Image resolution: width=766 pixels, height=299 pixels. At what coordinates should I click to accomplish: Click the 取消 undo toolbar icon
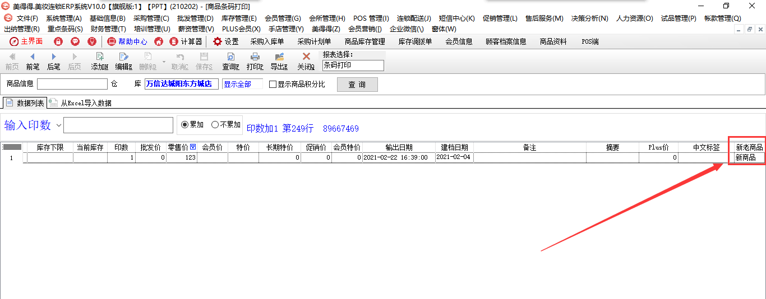pos(179,62)
